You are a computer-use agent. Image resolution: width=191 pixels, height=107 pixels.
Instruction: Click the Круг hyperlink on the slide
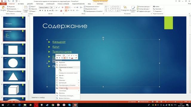pyautogui.click(x=56, y=47)
